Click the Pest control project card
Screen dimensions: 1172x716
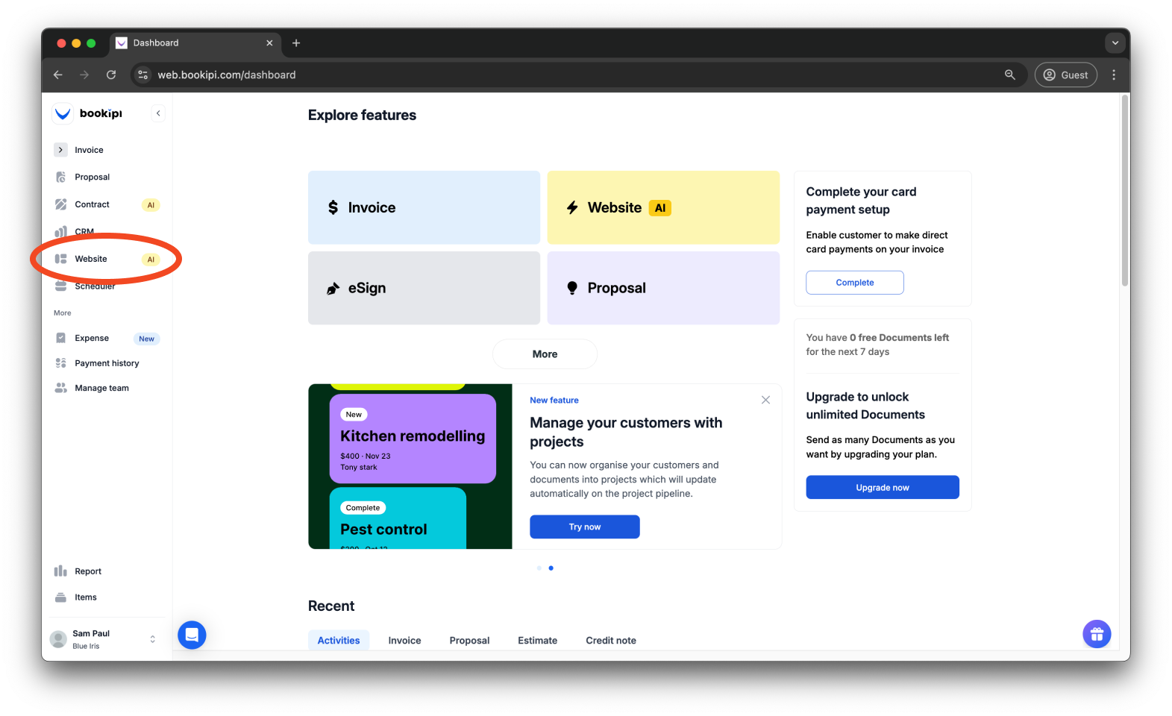398,518
